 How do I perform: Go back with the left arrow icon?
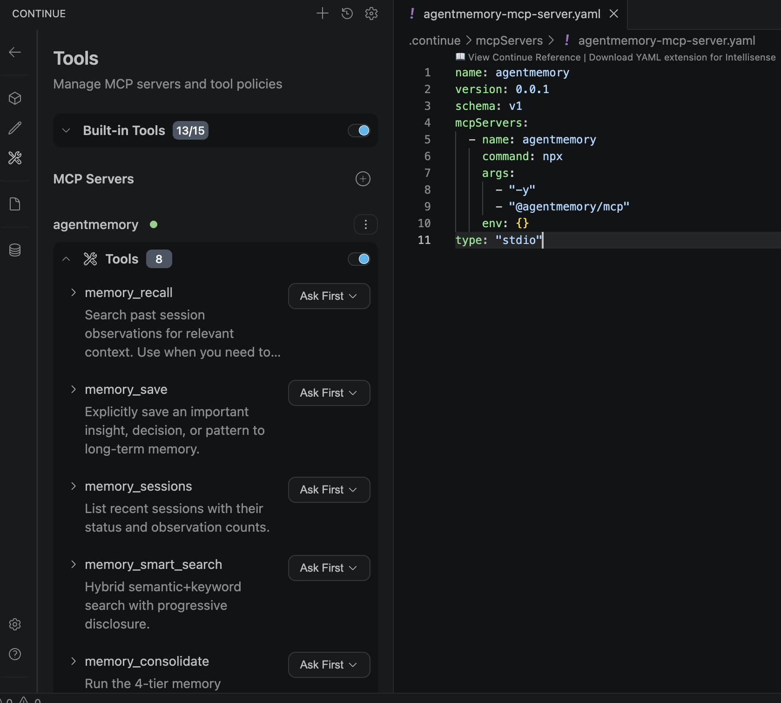15,52
